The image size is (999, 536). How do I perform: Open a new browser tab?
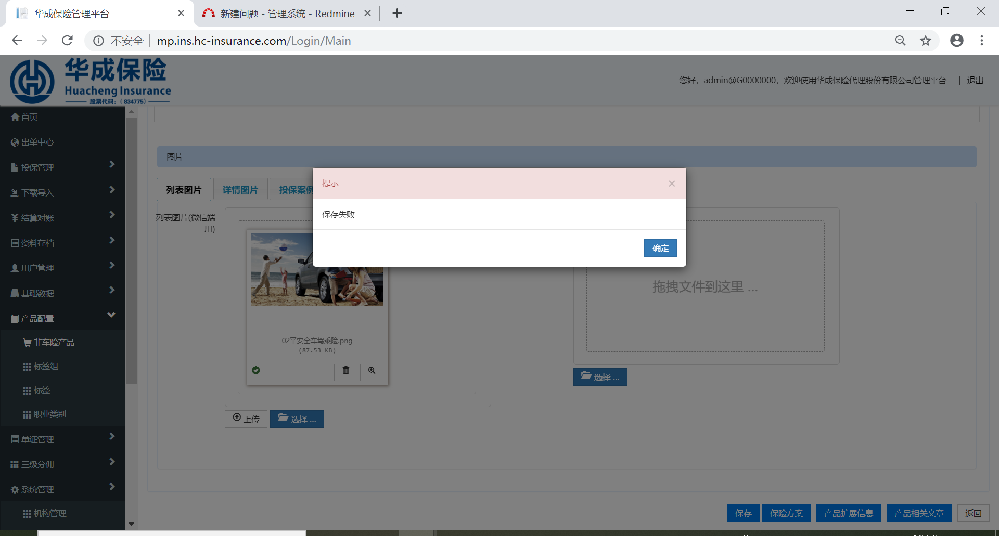coord(397,14)
